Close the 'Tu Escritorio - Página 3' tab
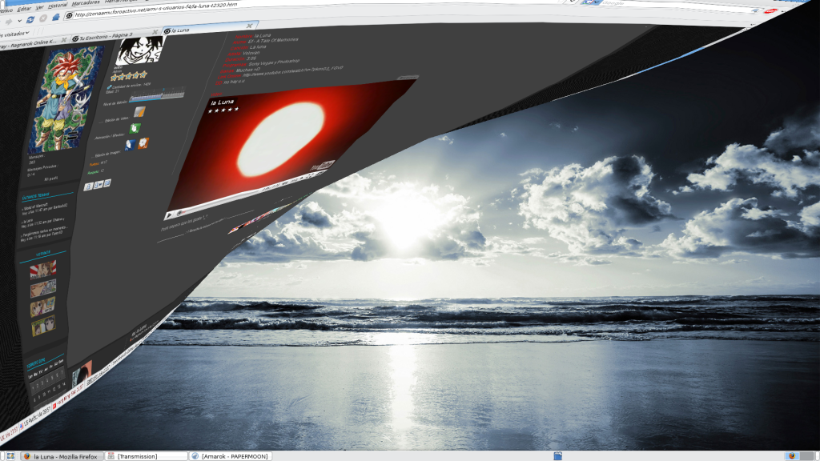The height and width of the screenshot is (461, 820). [155, 32]
